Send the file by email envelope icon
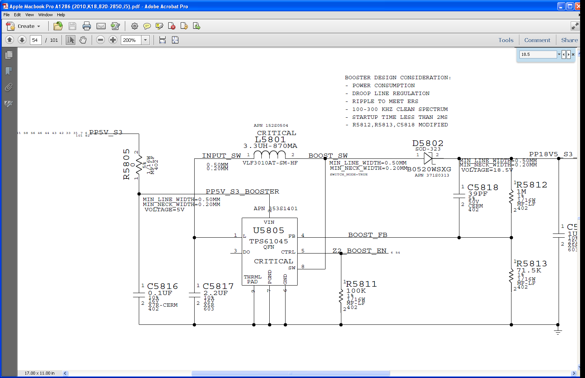 pos(101,26)
